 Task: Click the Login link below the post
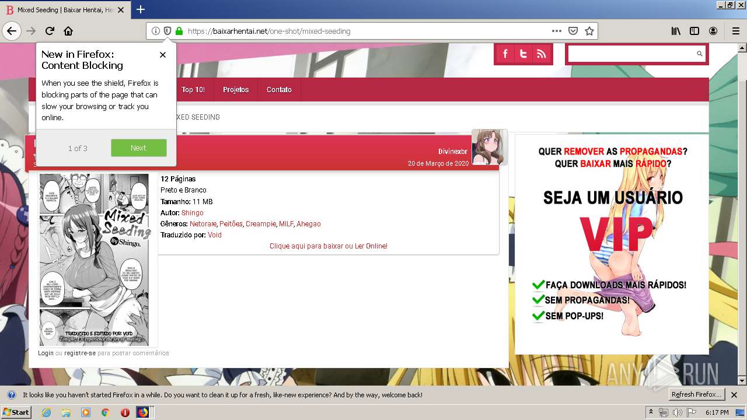[46, 353]
